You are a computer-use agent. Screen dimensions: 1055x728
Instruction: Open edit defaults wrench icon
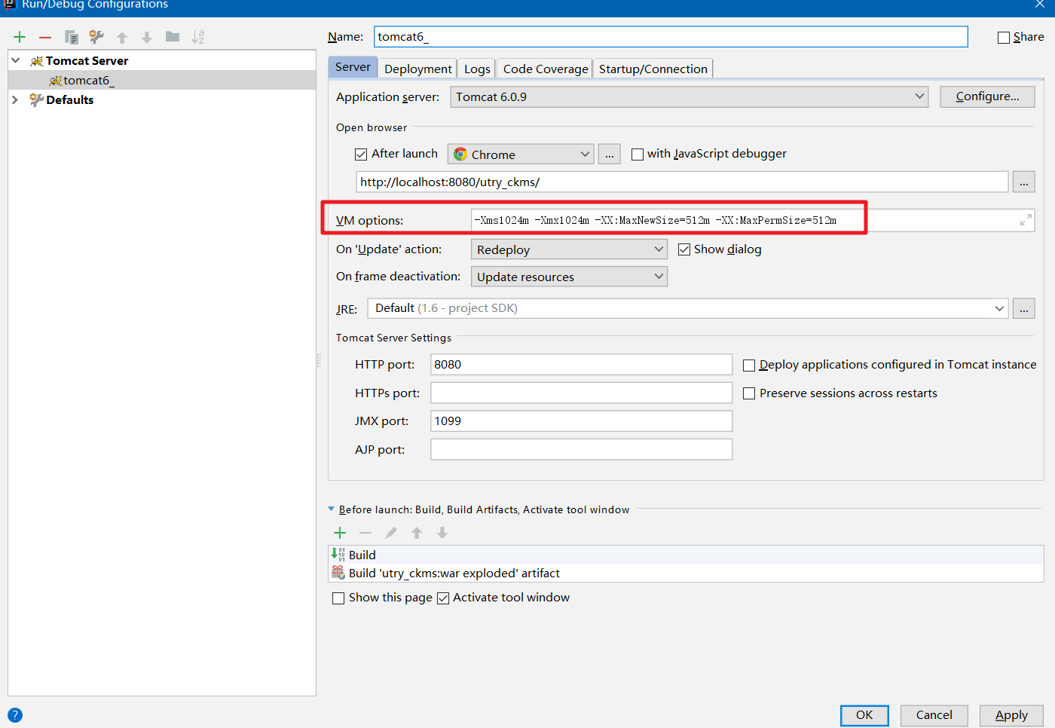(x=96, y=37)
